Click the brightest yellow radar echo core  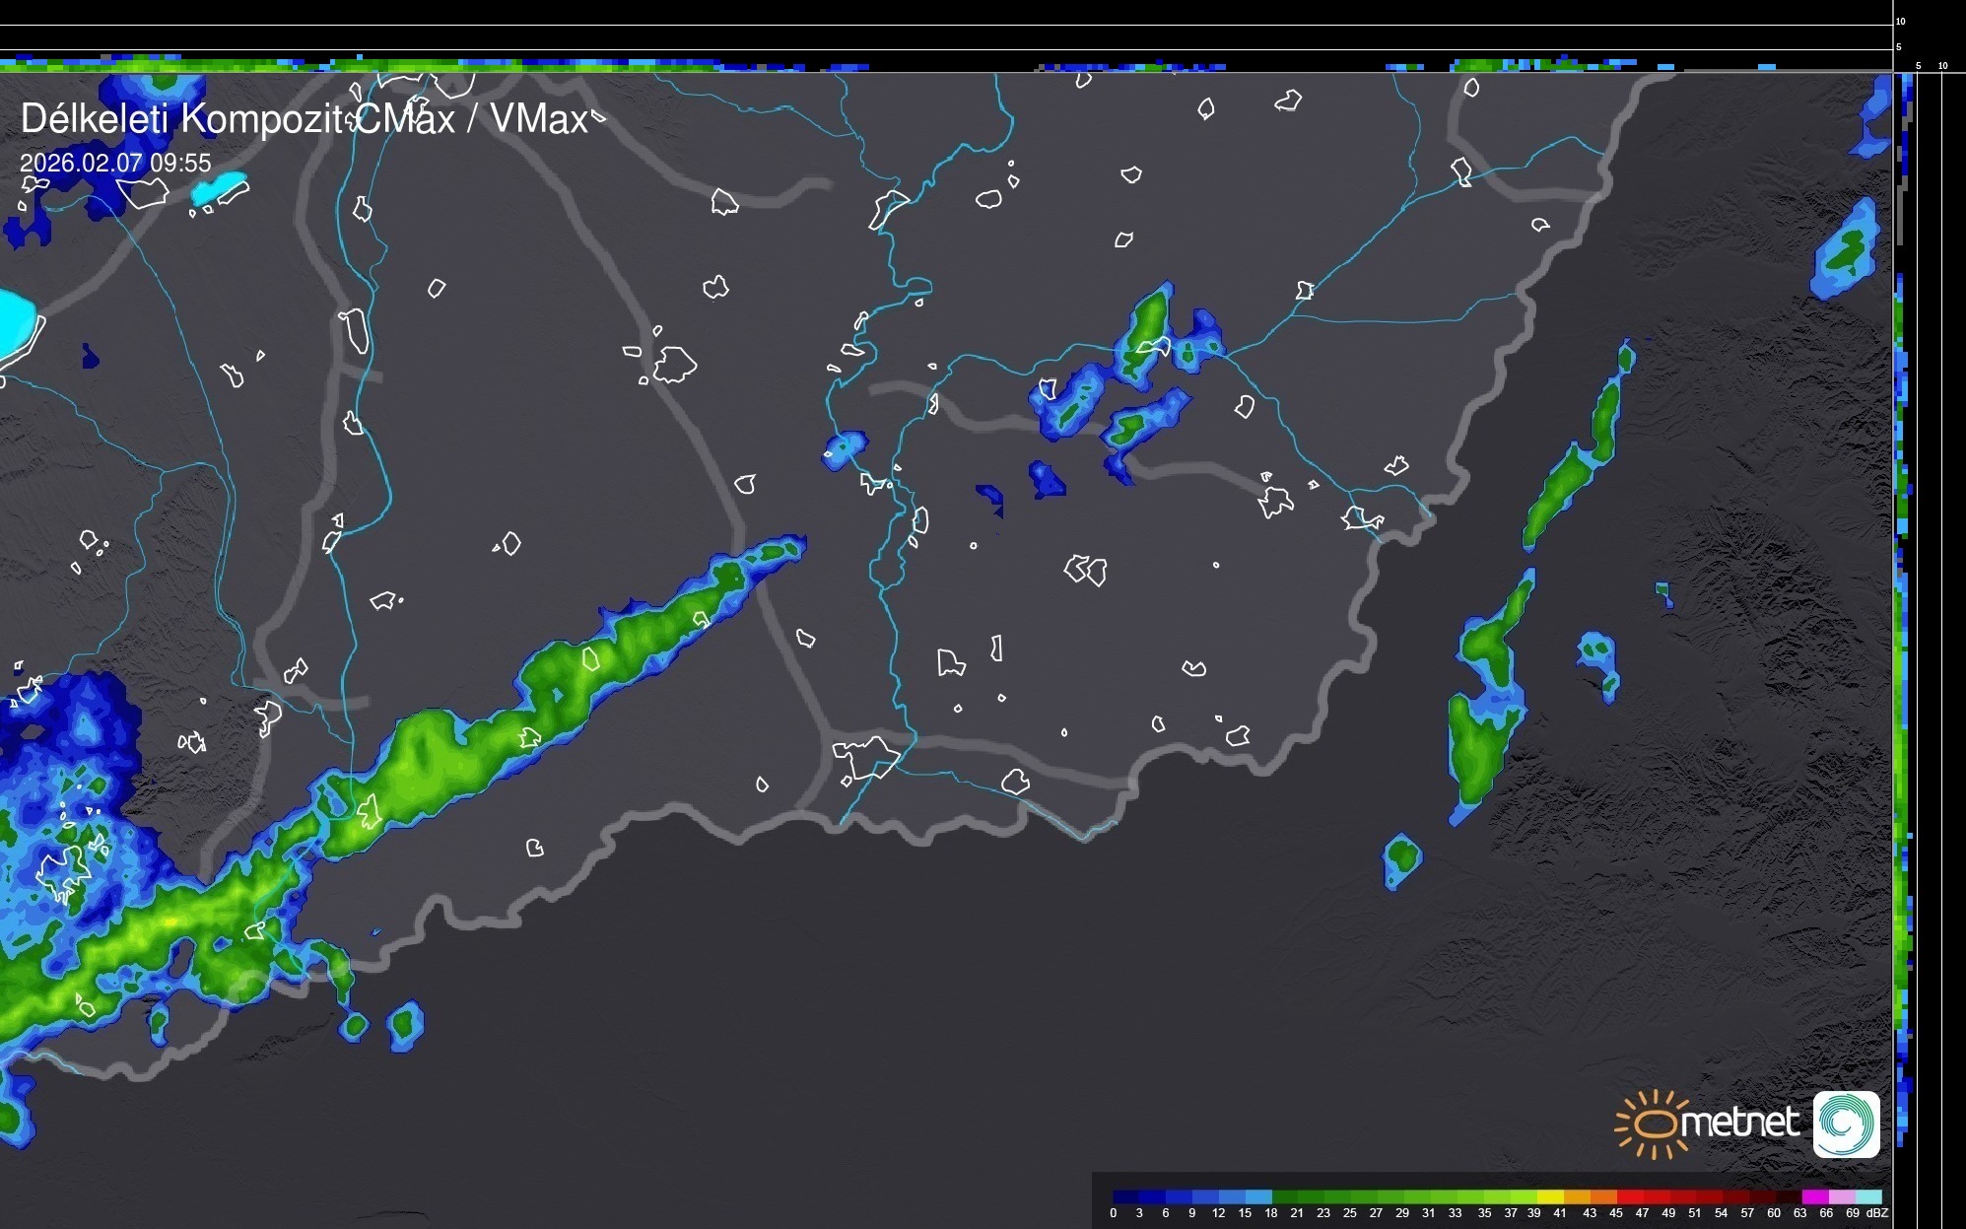[171, 922]
